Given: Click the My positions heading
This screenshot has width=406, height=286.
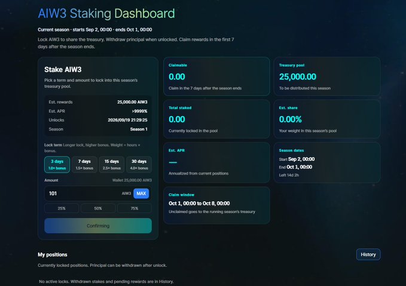Looking at the screenshot, I should click(x=53, y=255).
